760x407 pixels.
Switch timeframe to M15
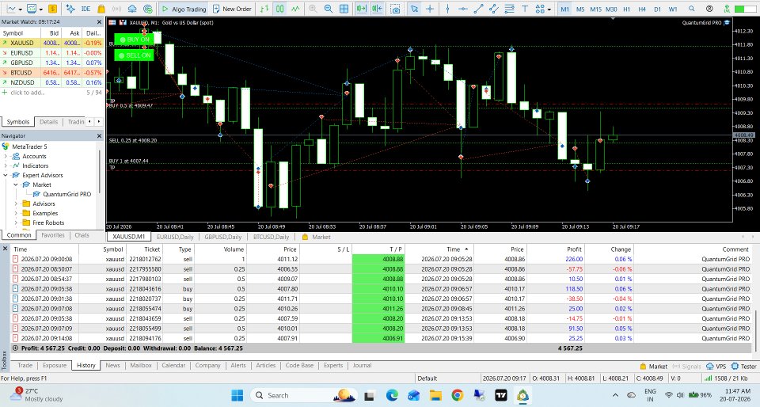595,9
